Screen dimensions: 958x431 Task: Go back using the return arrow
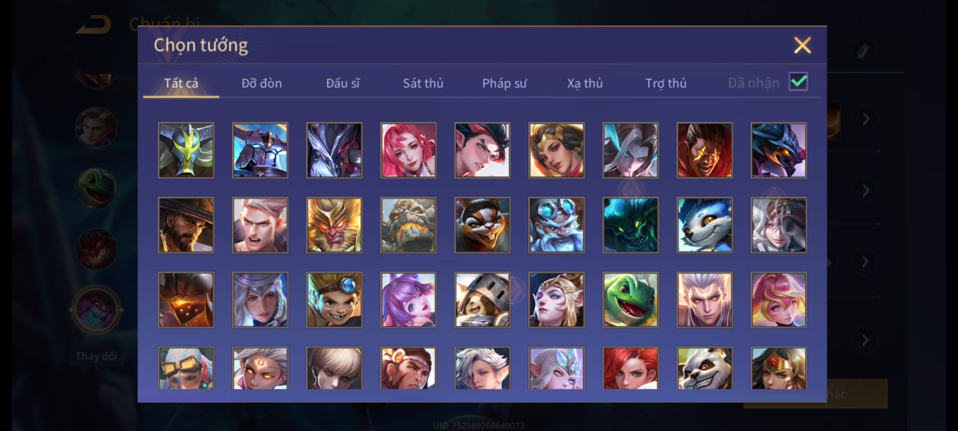point(94,25)
